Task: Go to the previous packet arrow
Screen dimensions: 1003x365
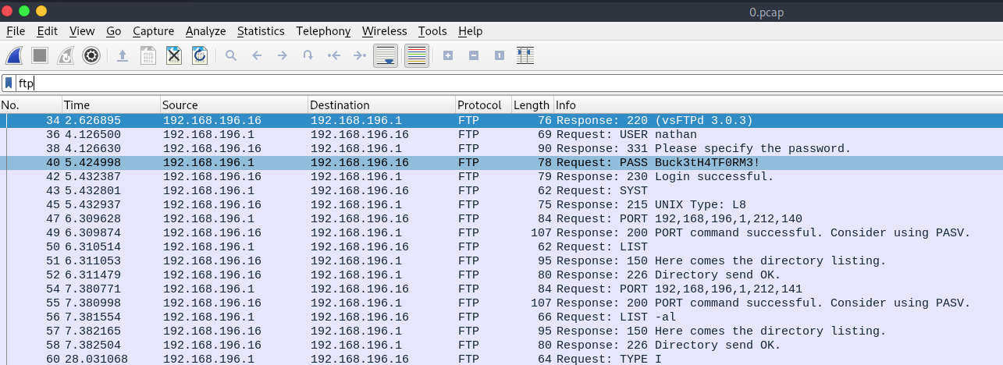Action: (256, 55)
